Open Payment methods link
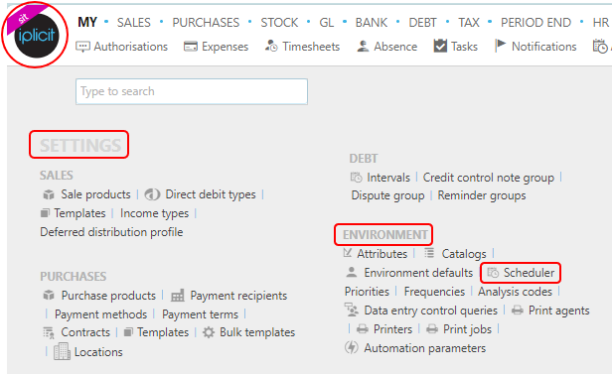 (x=100, y=314)
